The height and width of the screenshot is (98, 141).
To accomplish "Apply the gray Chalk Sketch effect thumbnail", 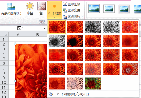I will click(57, 41).
